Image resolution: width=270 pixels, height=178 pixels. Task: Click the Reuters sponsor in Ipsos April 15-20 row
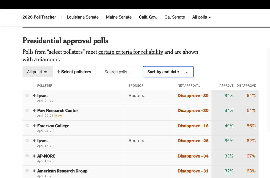136,141
